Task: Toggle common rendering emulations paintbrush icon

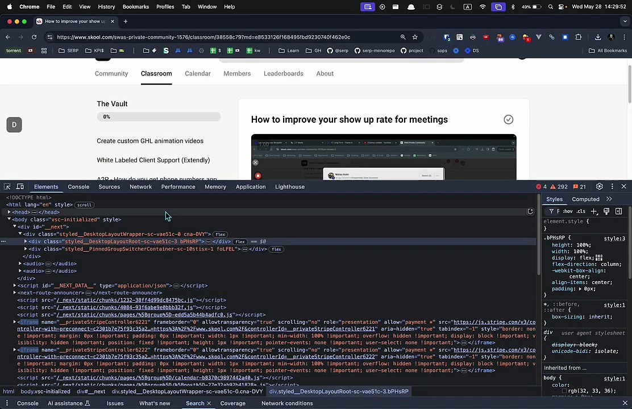Action: (606, 211)
